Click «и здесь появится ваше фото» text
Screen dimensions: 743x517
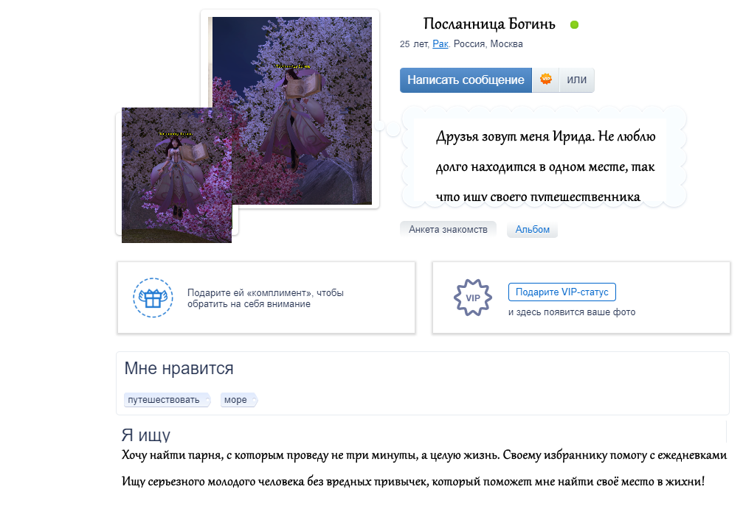(571, 312)
